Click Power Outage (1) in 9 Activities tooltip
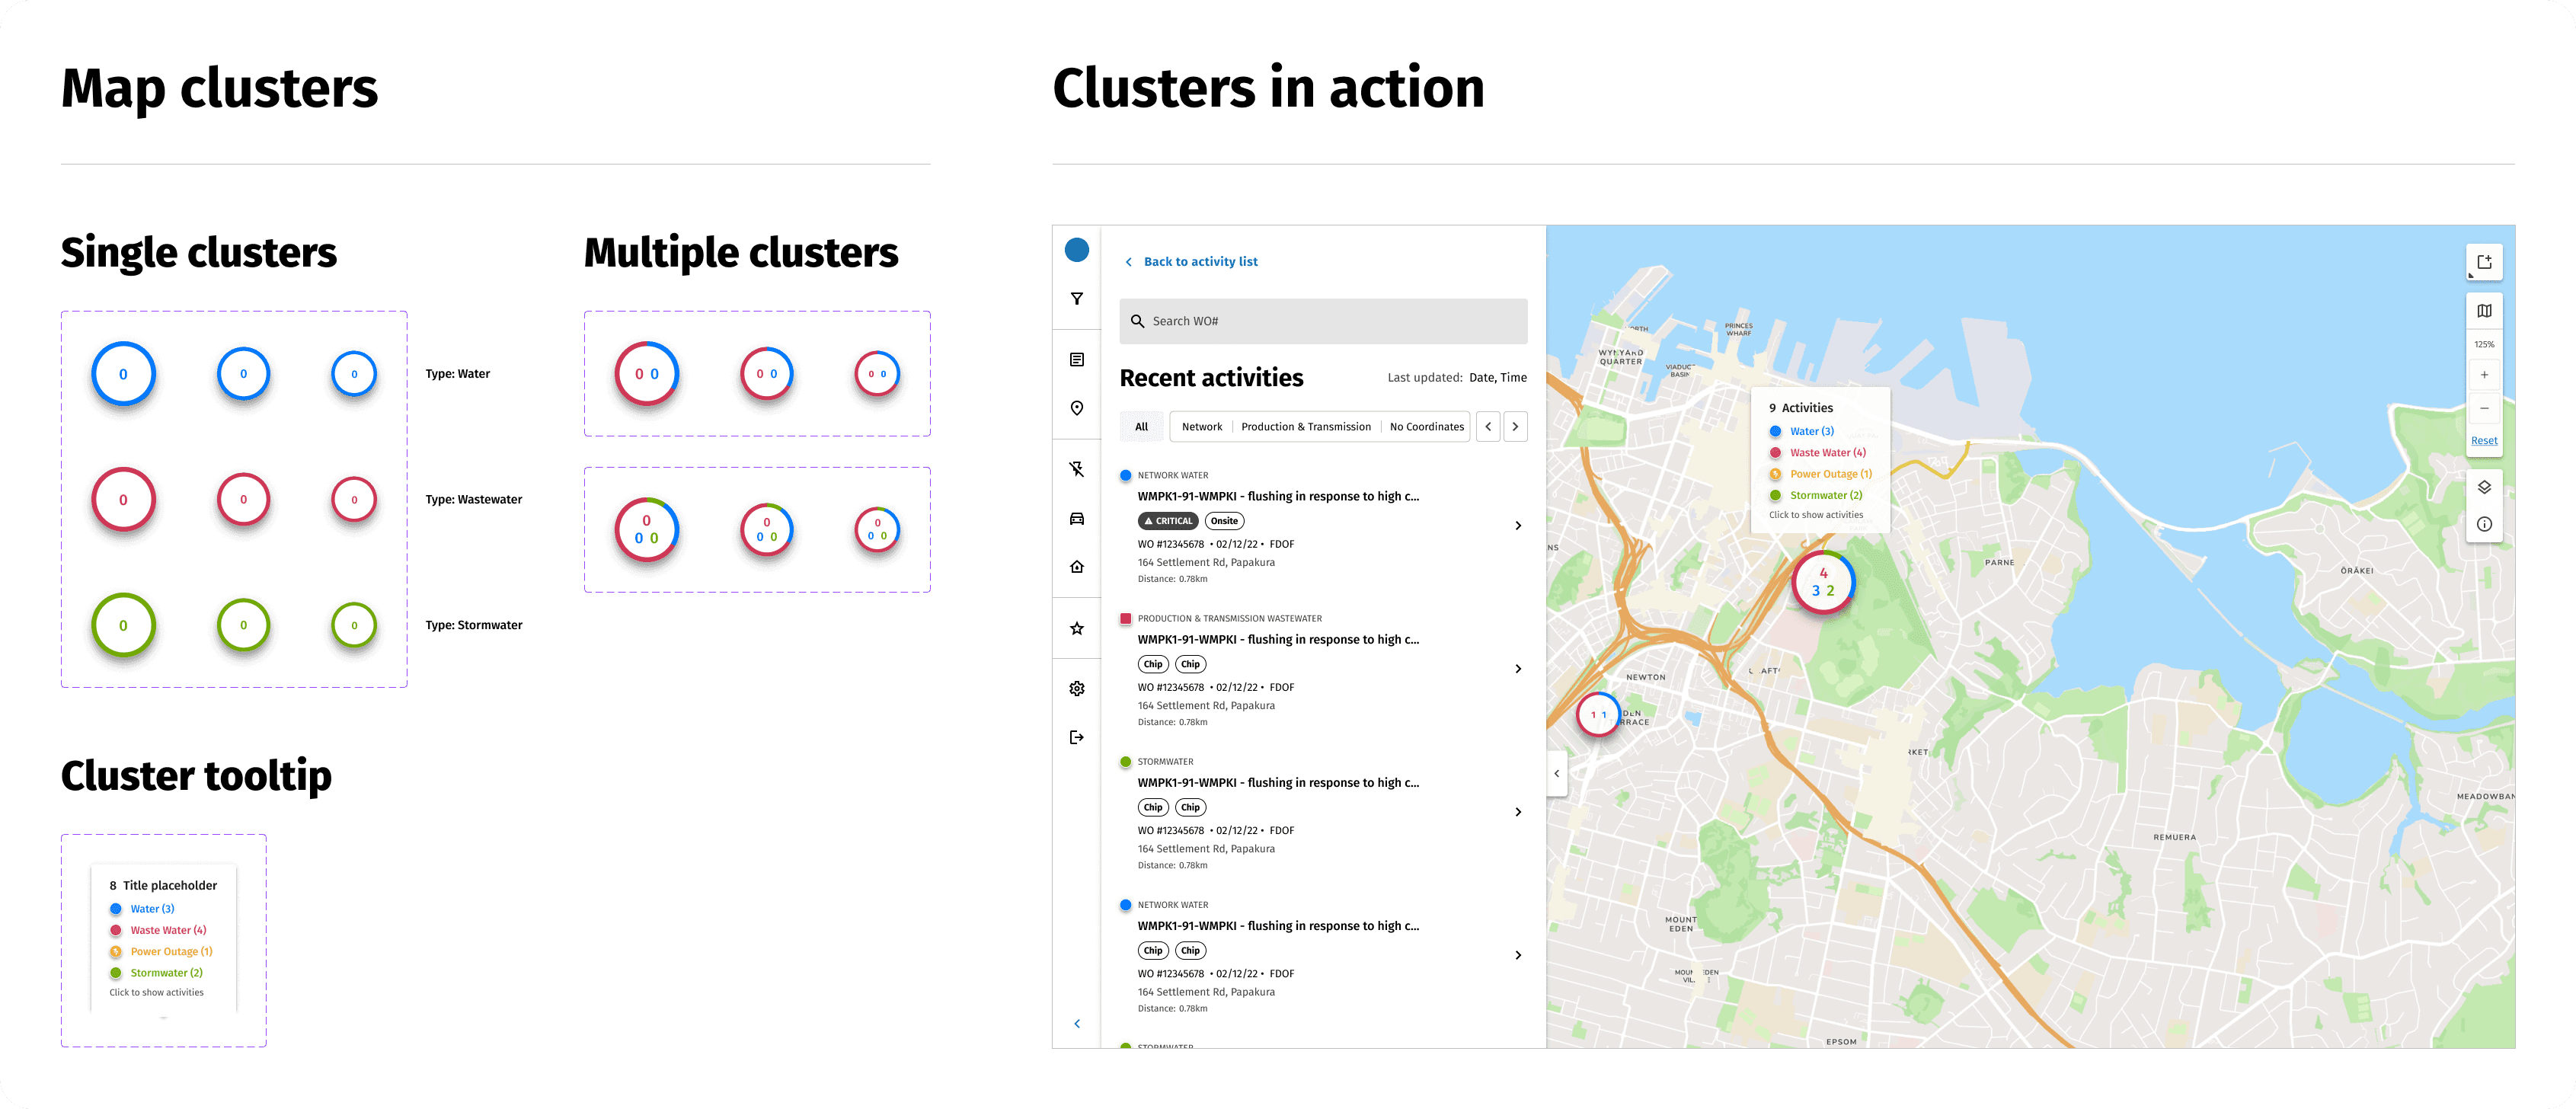Image resolution: width=2576 pixels, height=1109 pixels. [x=1830, y=474]
